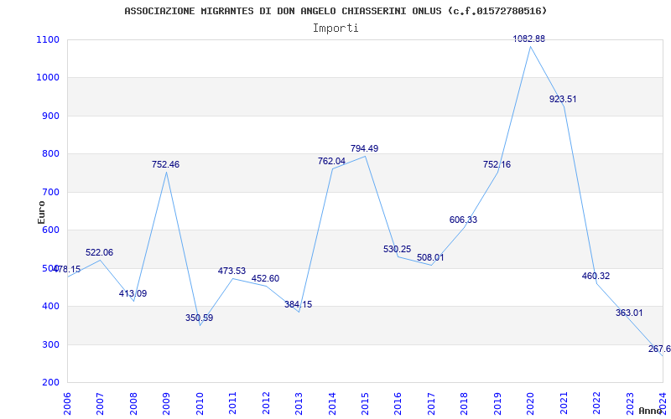Click the data label 522.06
The height and width of the screenshot is (419, 671).
pos(99,253)
